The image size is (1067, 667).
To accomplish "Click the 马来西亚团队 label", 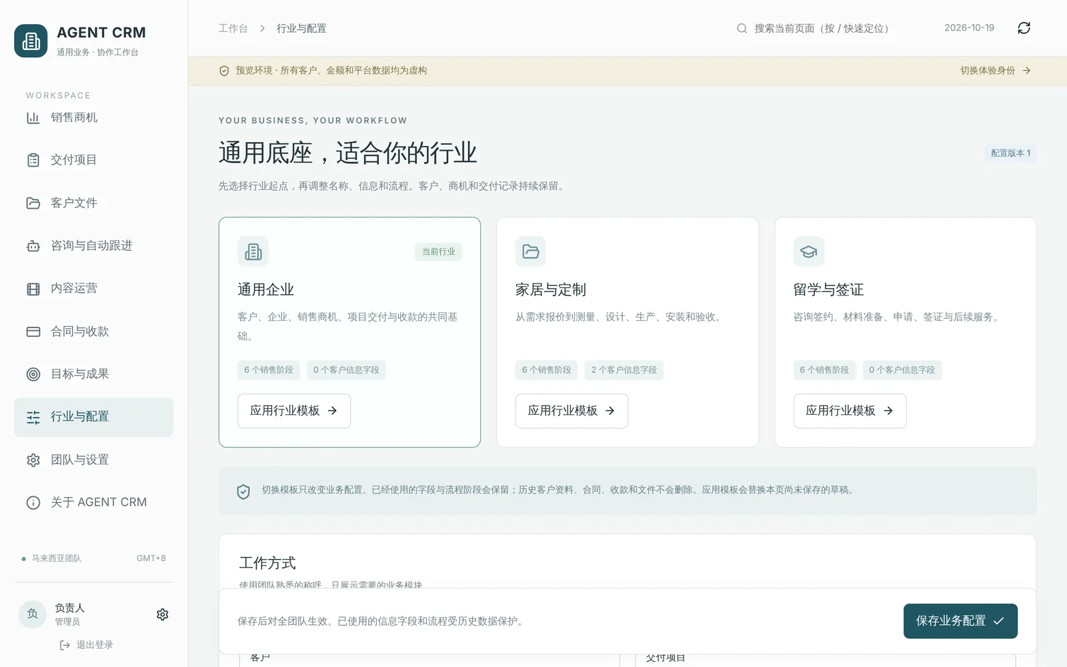I will pyautogui.click(x=57, y=558).
